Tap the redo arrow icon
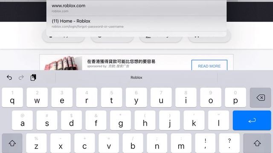 tap(21, 77)
